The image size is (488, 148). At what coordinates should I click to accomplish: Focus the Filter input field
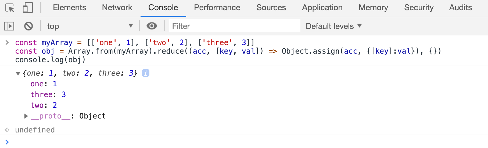(235, 26)
